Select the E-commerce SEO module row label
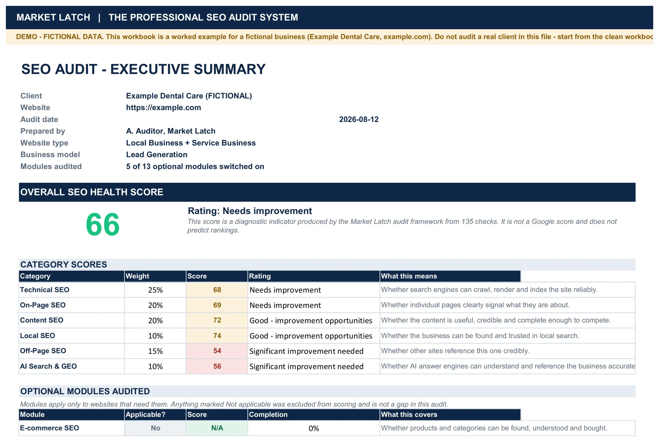The width and height of the screenshot is (659, 442). click(49, 428)
